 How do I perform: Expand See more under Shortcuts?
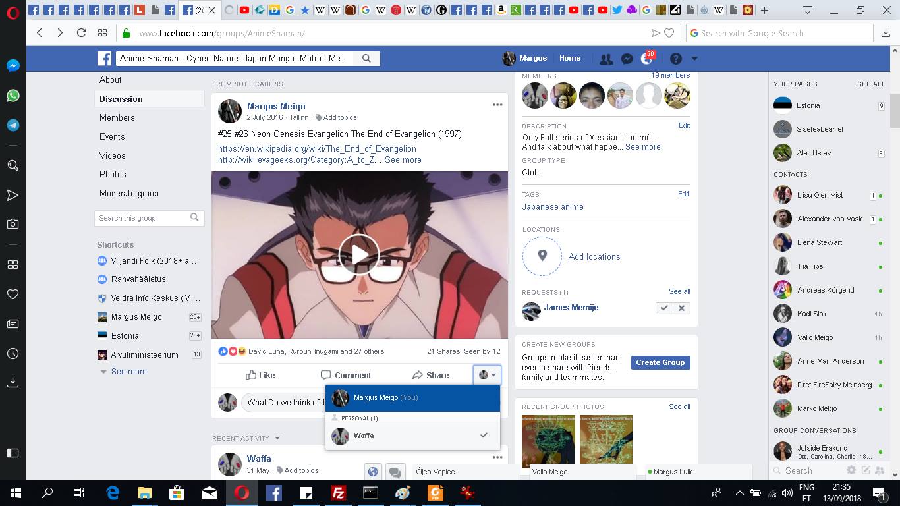[x=129, y=372]
